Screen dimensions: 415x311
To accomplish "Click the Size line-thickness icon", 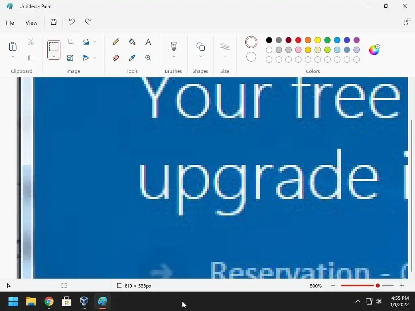I will click(x=225, y=47).
